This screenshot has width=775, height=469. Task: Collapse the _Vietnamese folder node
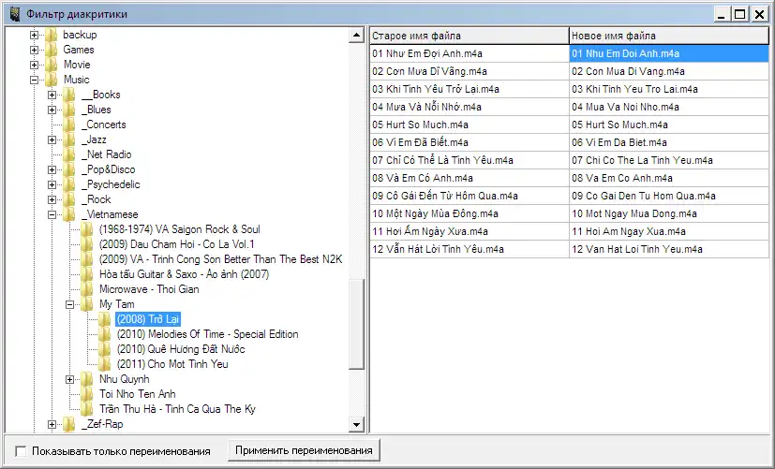[x=52, y=214]
